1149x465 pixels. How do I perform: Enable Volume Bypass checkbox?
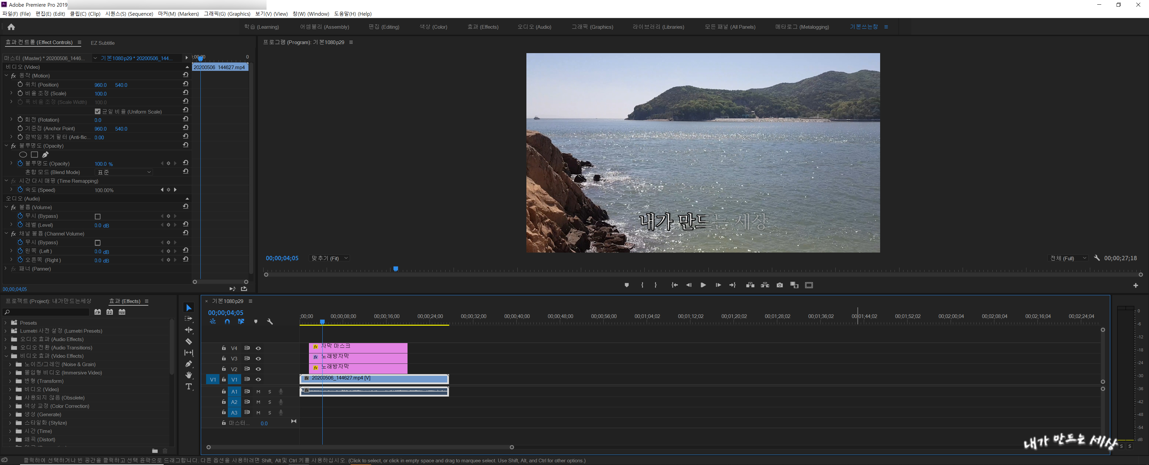coord(98,216)
